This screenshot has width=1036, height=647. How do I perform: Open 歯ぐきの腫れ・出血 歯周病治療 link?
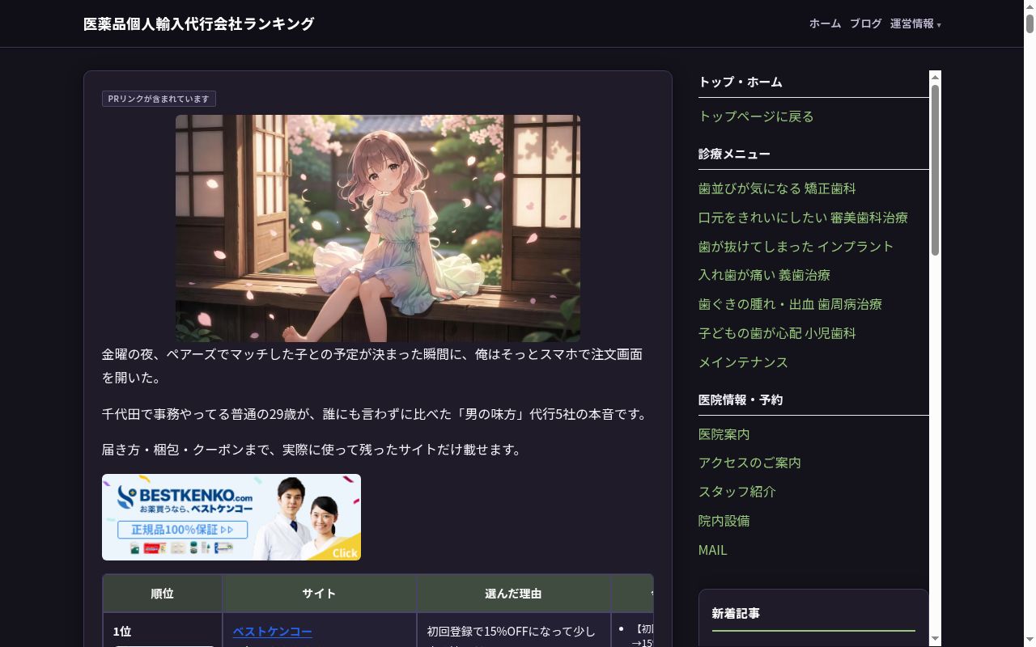(x=790, y=304)
